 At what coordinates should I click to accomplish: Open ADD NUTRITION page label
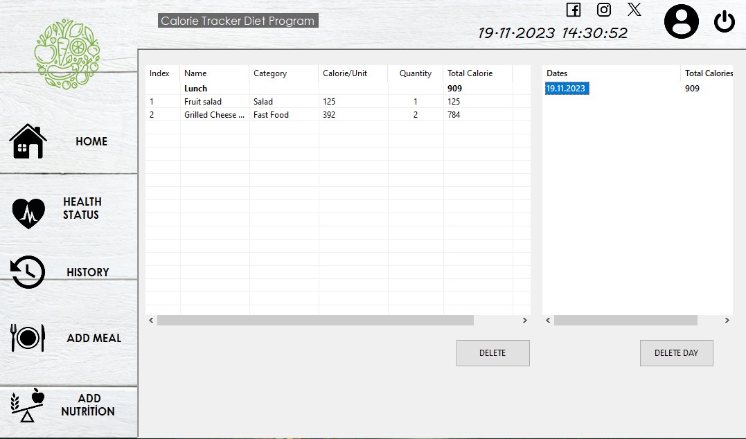click(88, 405)
